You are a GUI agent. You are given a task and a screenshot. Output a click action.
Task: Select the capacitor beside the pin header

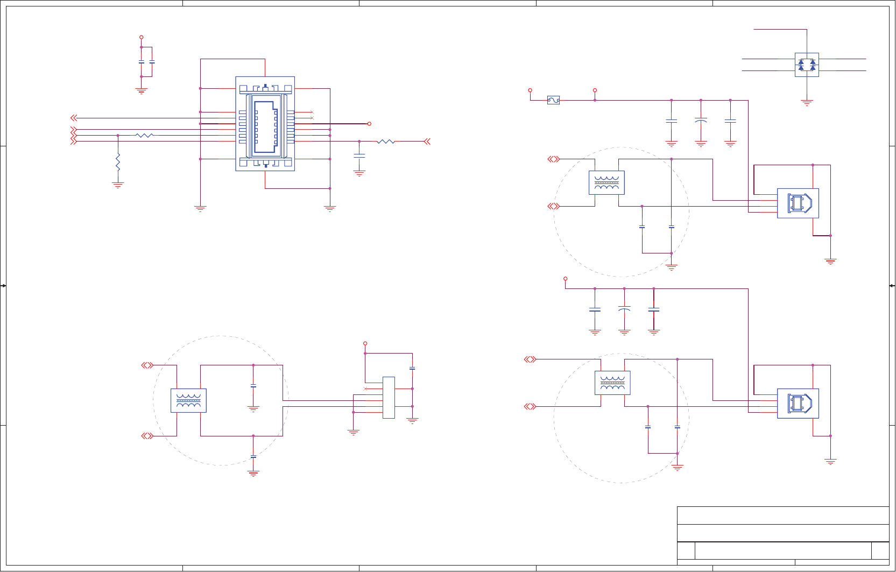pyautogui.click(x=412, y=369)
